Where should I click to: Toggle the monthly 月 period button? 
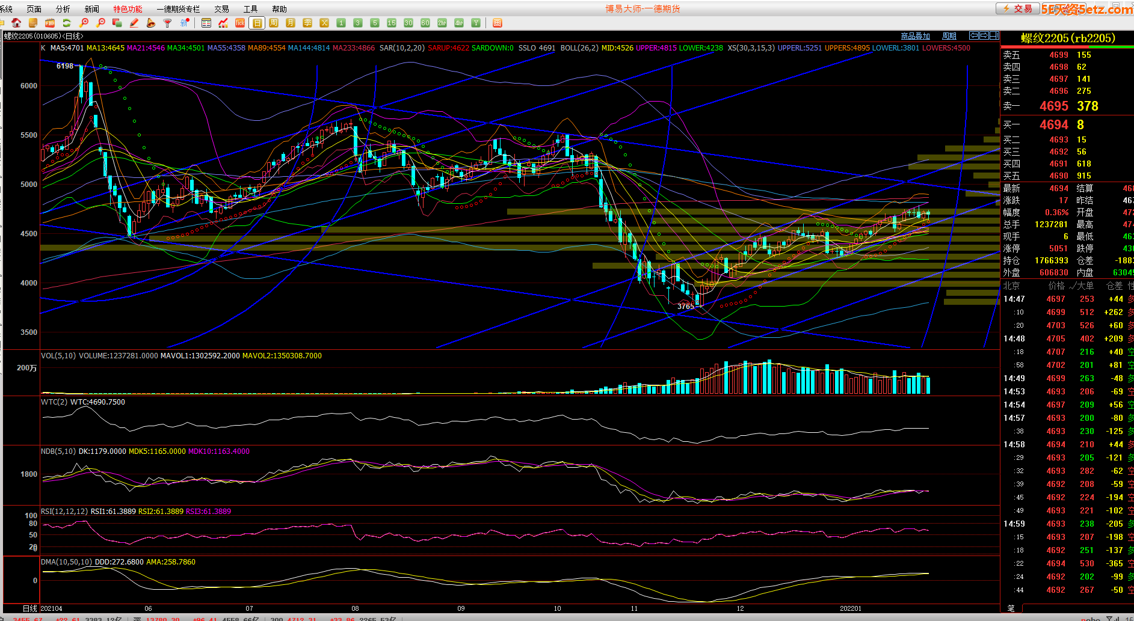291,23
